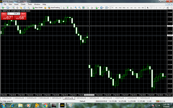Image resolution: width=173 pixels, height=108 pixels.
Task: Toggle AutoTrading on or off
Action: [x=54, y=8]
